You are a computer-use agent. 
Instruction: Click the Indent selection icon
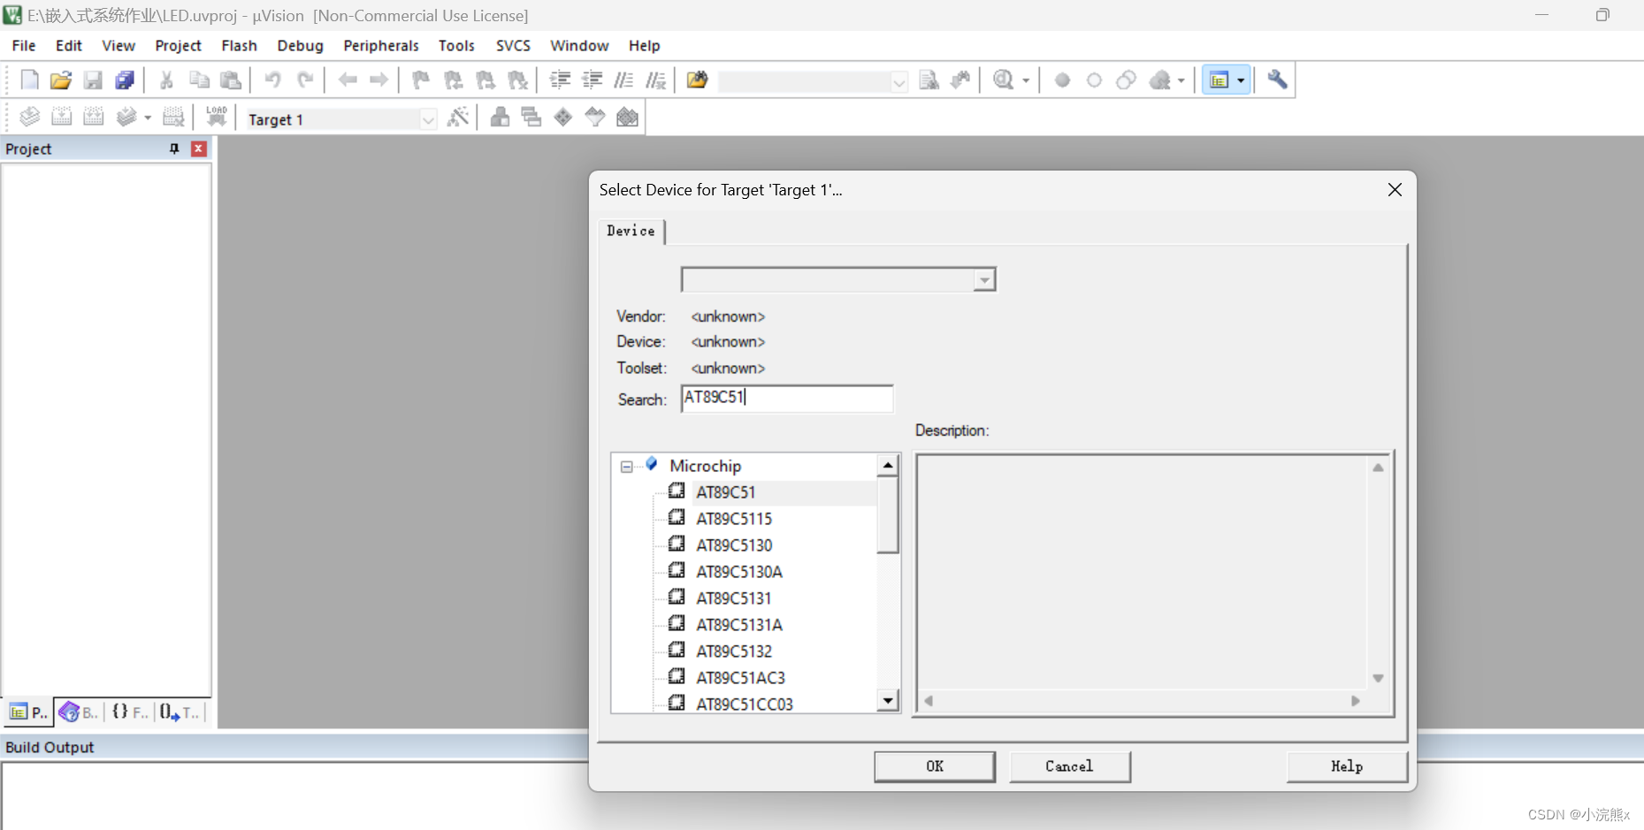(560, 80)
